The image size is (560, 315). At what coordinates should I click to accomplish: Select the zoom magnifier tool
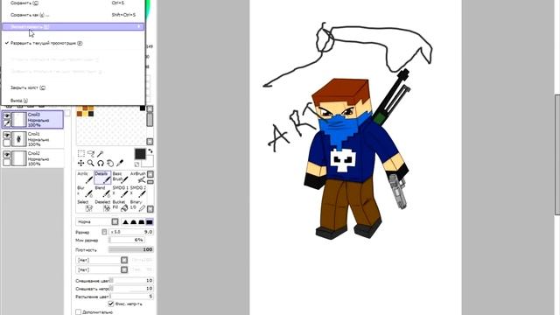(91, 164)
